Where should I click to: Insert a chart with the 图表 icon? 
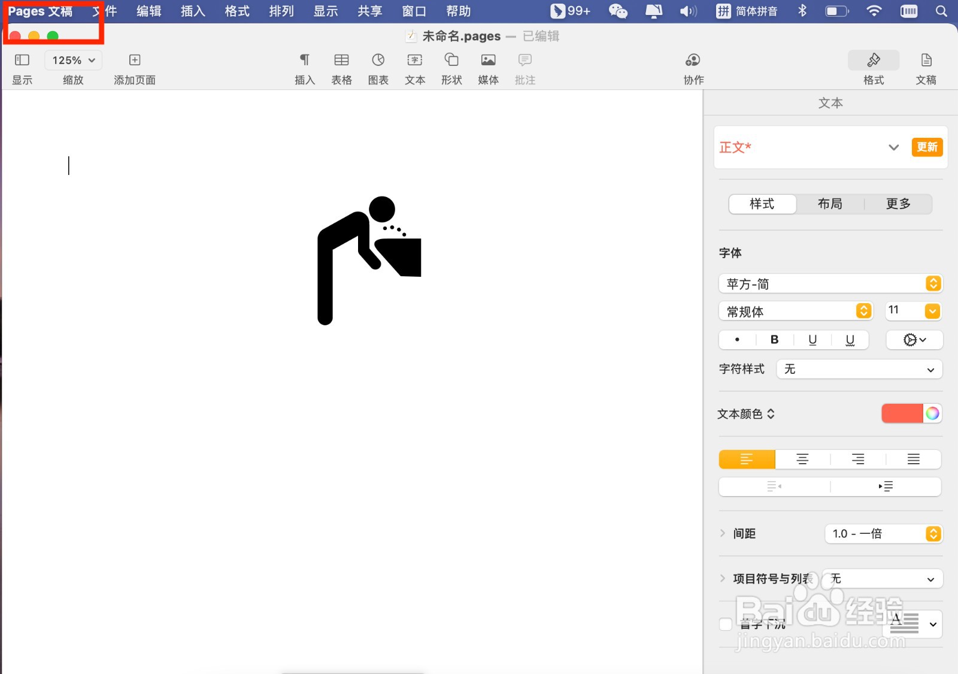(378, 60)
